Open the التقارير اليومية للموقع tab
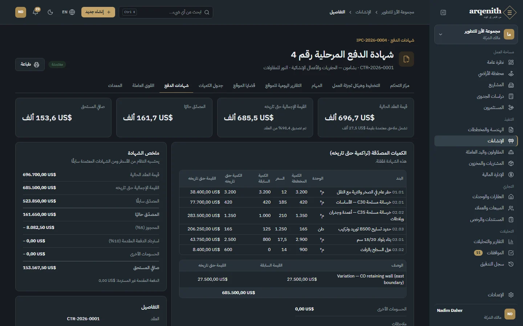Image resolution: width=523 pixels, height=326 pixels. [283, 85]
